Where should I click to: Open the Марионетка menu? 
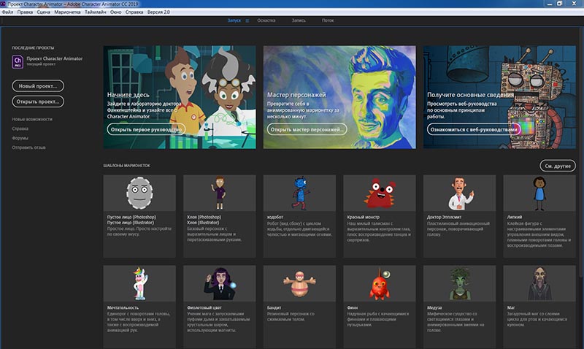point(67,12)
